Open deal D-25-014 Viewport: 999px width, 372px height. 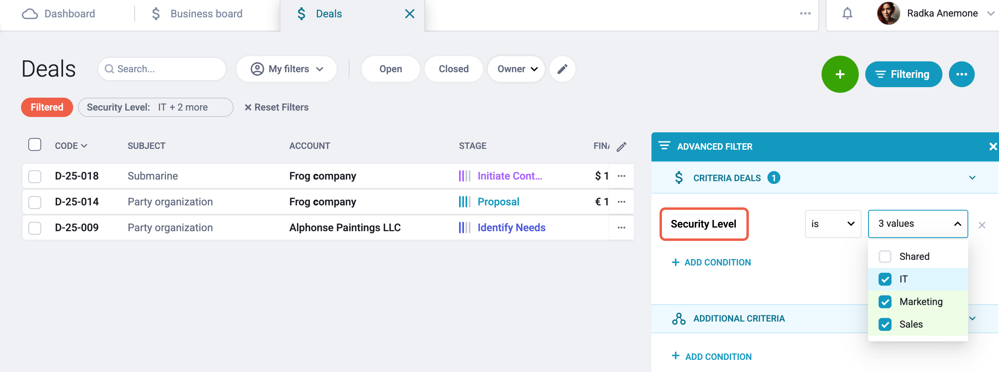tap(77, 202)
